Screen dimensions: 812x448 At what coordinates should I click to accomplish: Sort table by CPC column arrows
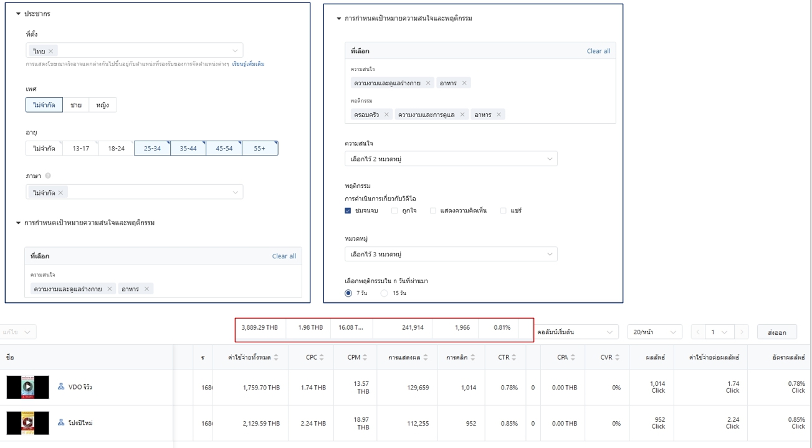(x=322, y=357)
